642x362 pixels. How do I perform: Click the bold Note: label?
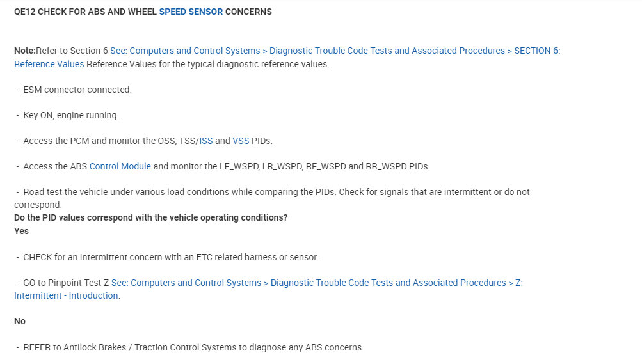25,51
